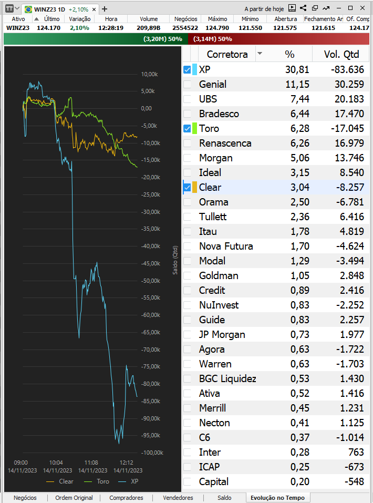The image size is (373, 503).
Task: Check the Genial broker checkbox
Action: [187, 85]
